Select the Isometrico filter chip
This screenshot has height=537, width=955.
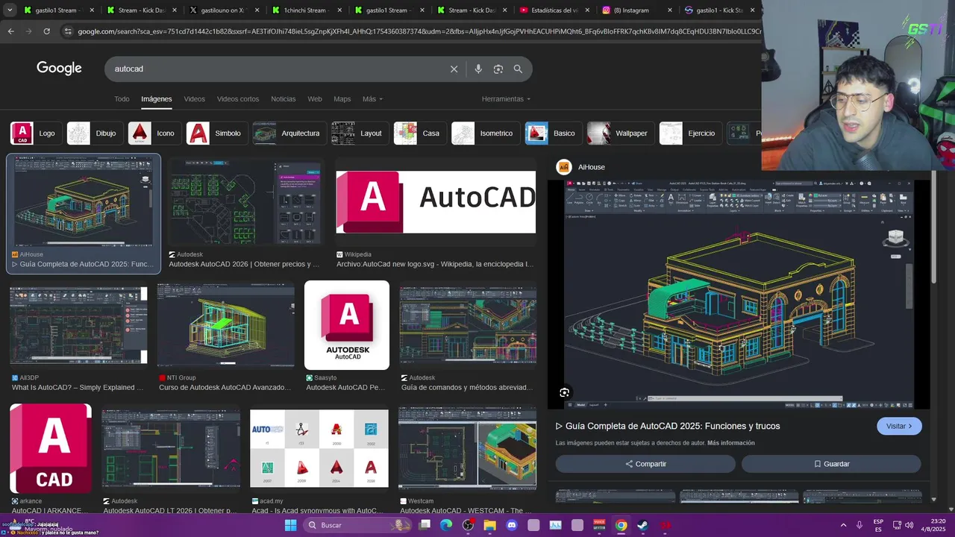(x=484, y=134)
